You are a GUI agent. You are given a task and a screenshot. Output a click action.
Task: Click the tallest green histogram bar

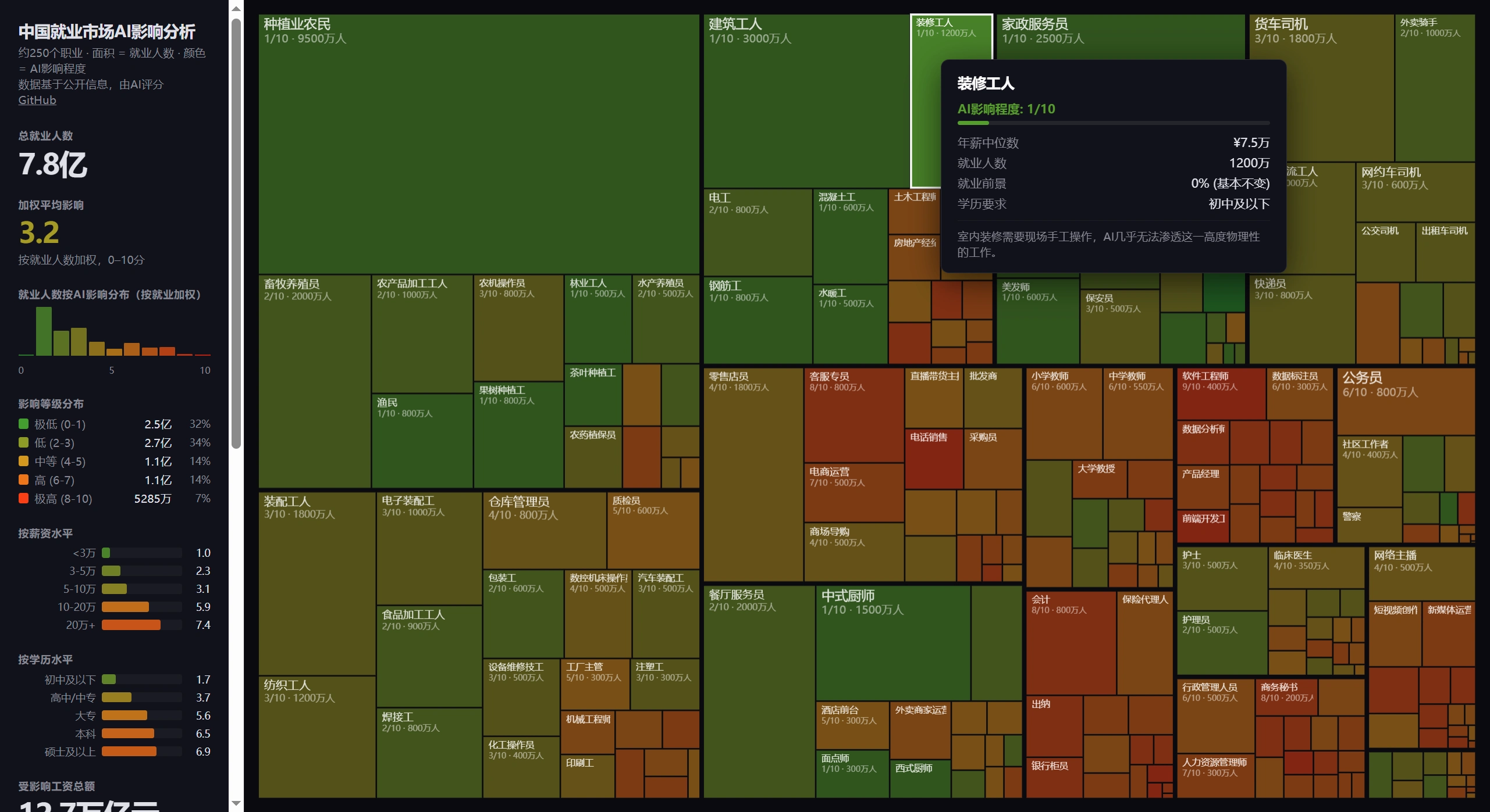tap(44, 331)
